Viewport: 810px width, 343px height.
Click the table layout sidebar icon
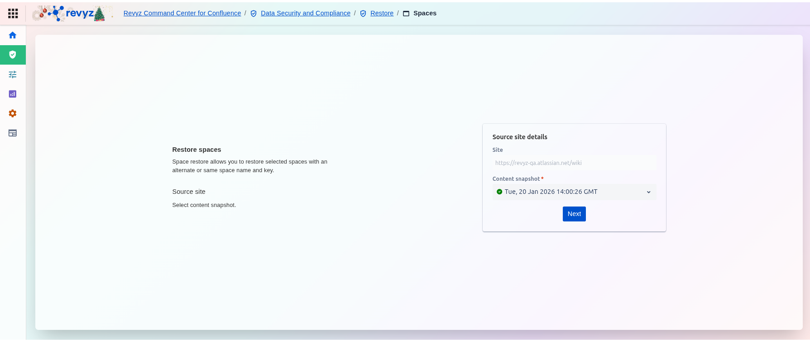pos(13,133)
